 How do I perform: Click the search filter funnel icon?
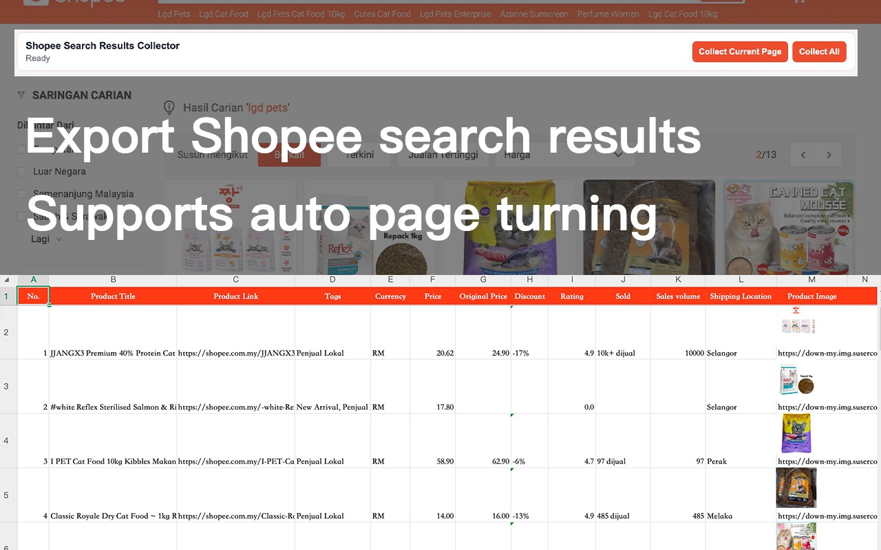[21, 95]
